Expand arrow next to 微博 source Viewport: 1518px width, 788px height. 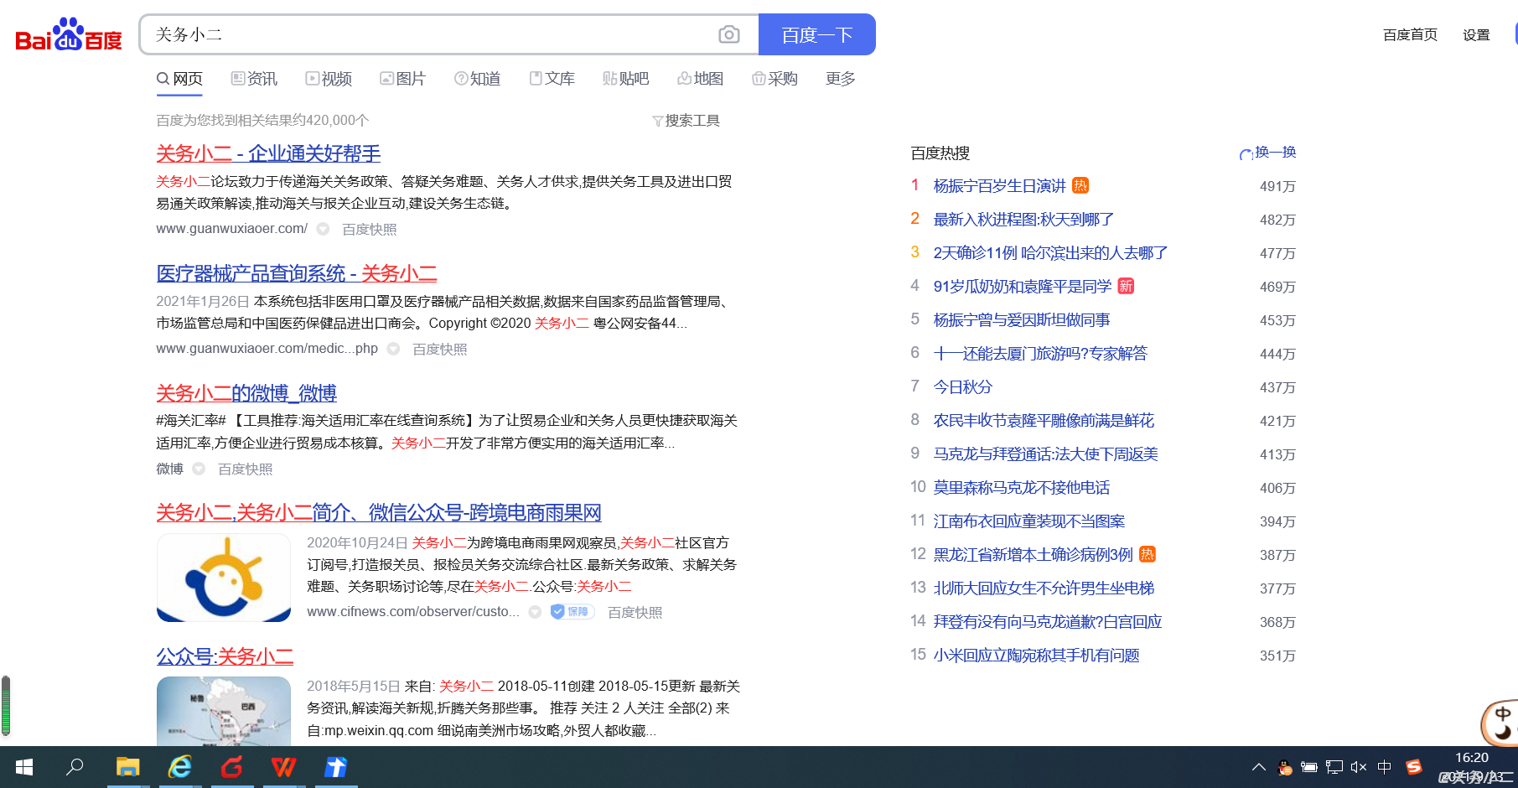[x=199, y=469]
